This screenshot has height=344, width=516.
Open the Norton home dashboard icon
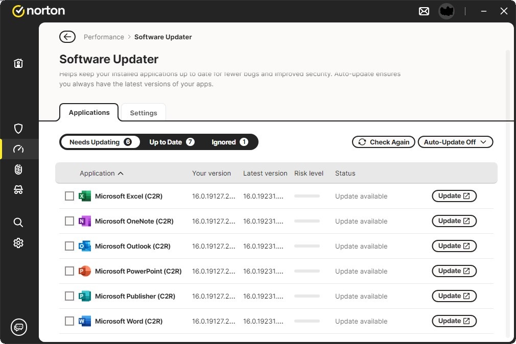[x=18, y=63]
